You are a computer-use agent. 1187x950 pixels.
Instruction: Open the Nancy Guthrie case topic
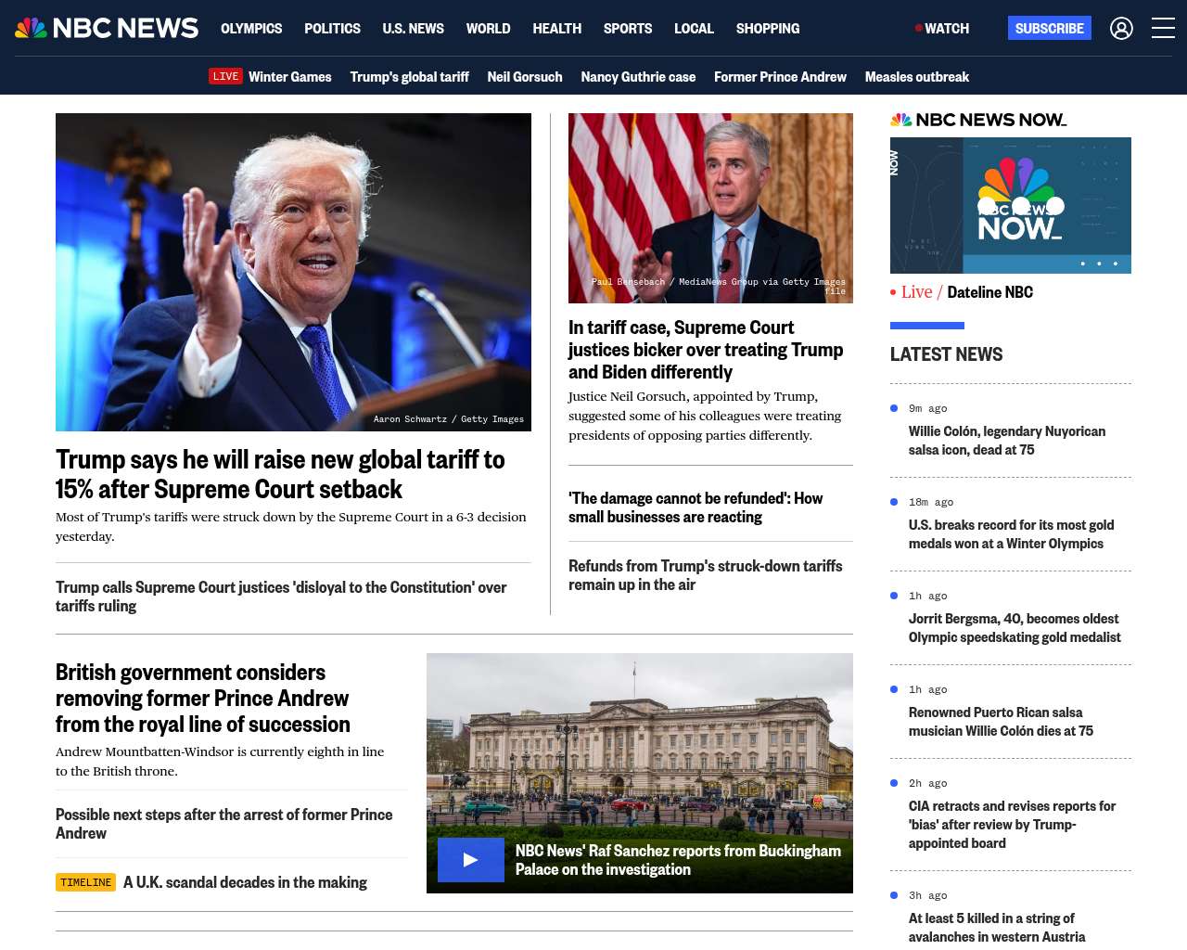coord(638,77)
